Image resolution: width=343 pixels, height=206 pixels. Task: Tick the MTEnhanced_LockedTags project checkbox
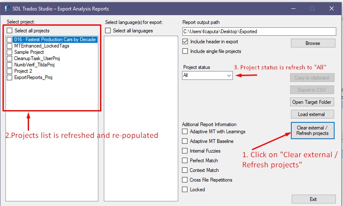pos(9,46)
